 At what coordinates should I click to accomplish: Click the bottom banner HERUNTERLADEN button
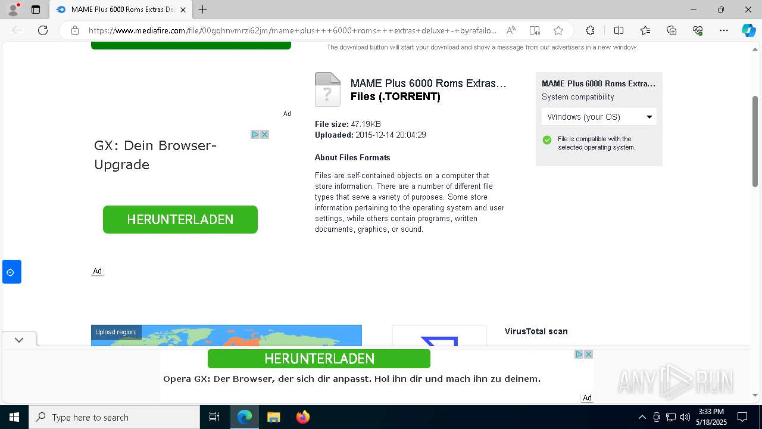coord(319,359)
